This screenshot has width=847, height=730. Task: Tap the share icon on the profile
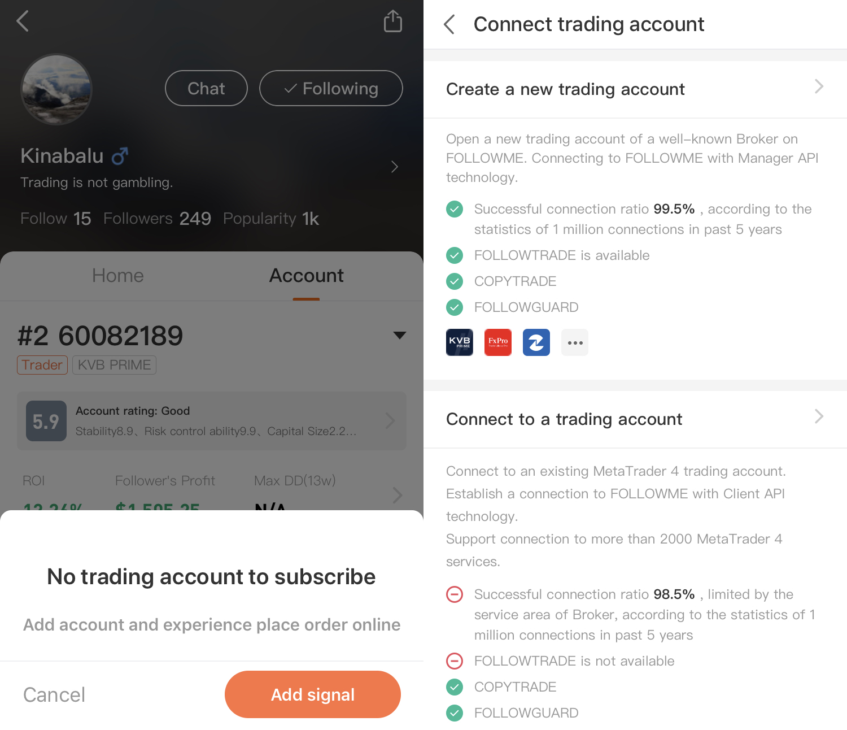(x=393, y=21)
